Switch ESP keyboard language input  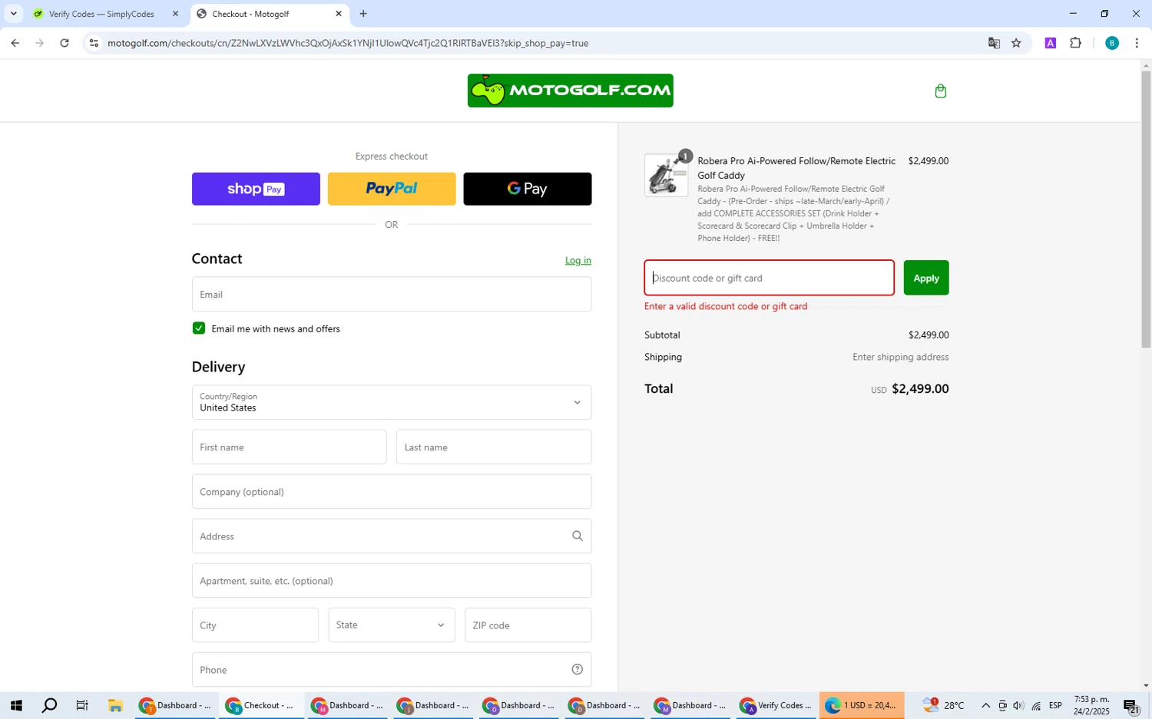click(x=1056, y=705)
